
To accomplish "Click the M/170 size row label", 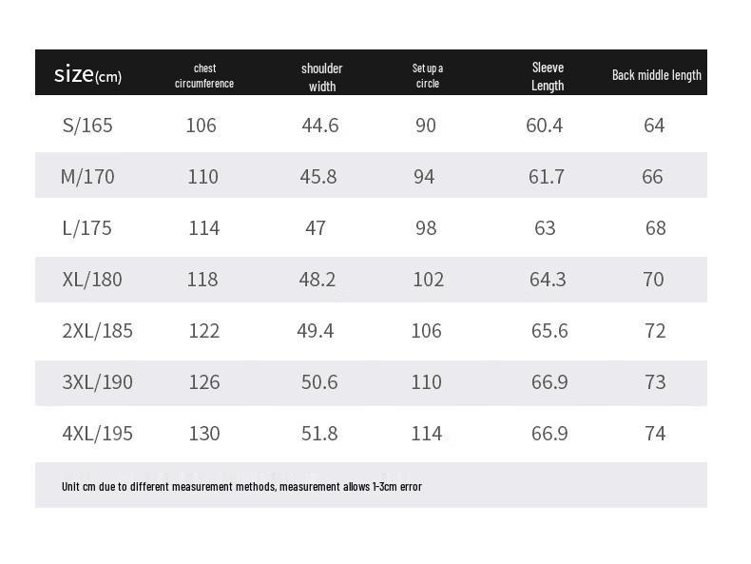I will pos(86,177).
